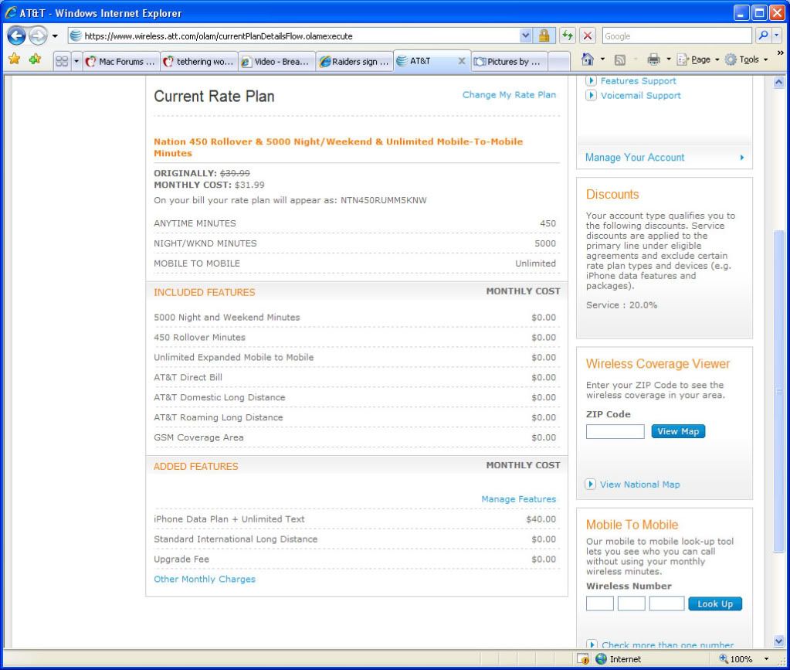Click the search magnifier button
Viewport: 790px width, 670px height.
(763, 36)
